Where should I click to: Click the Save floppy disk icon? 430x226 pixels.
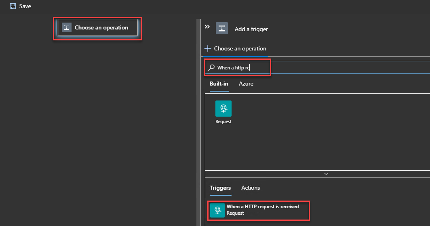13,6
